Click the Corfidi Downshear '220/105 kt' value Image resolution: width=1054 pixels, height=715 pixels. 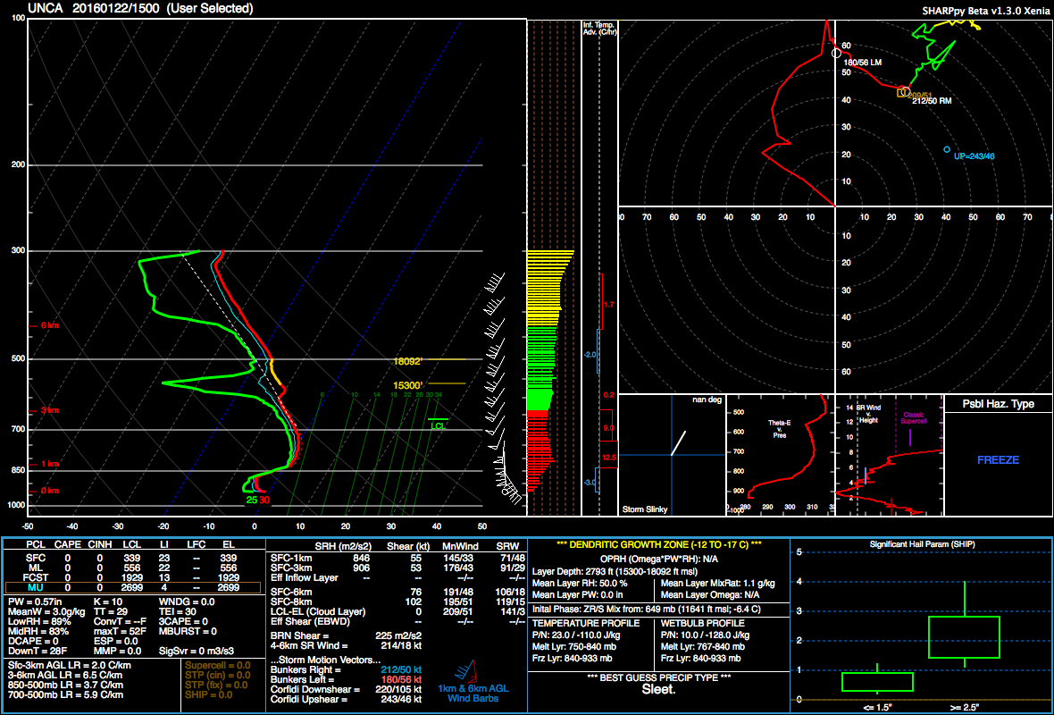[x=399, y=690]
